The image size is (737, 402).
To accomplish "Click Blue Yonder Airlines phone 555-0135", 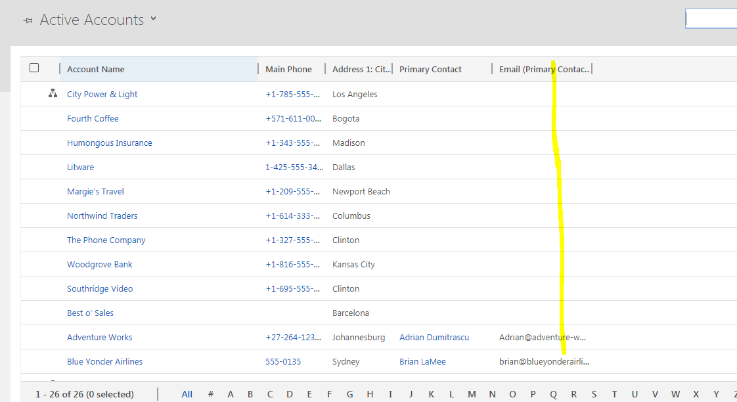I will coord(283,361).
